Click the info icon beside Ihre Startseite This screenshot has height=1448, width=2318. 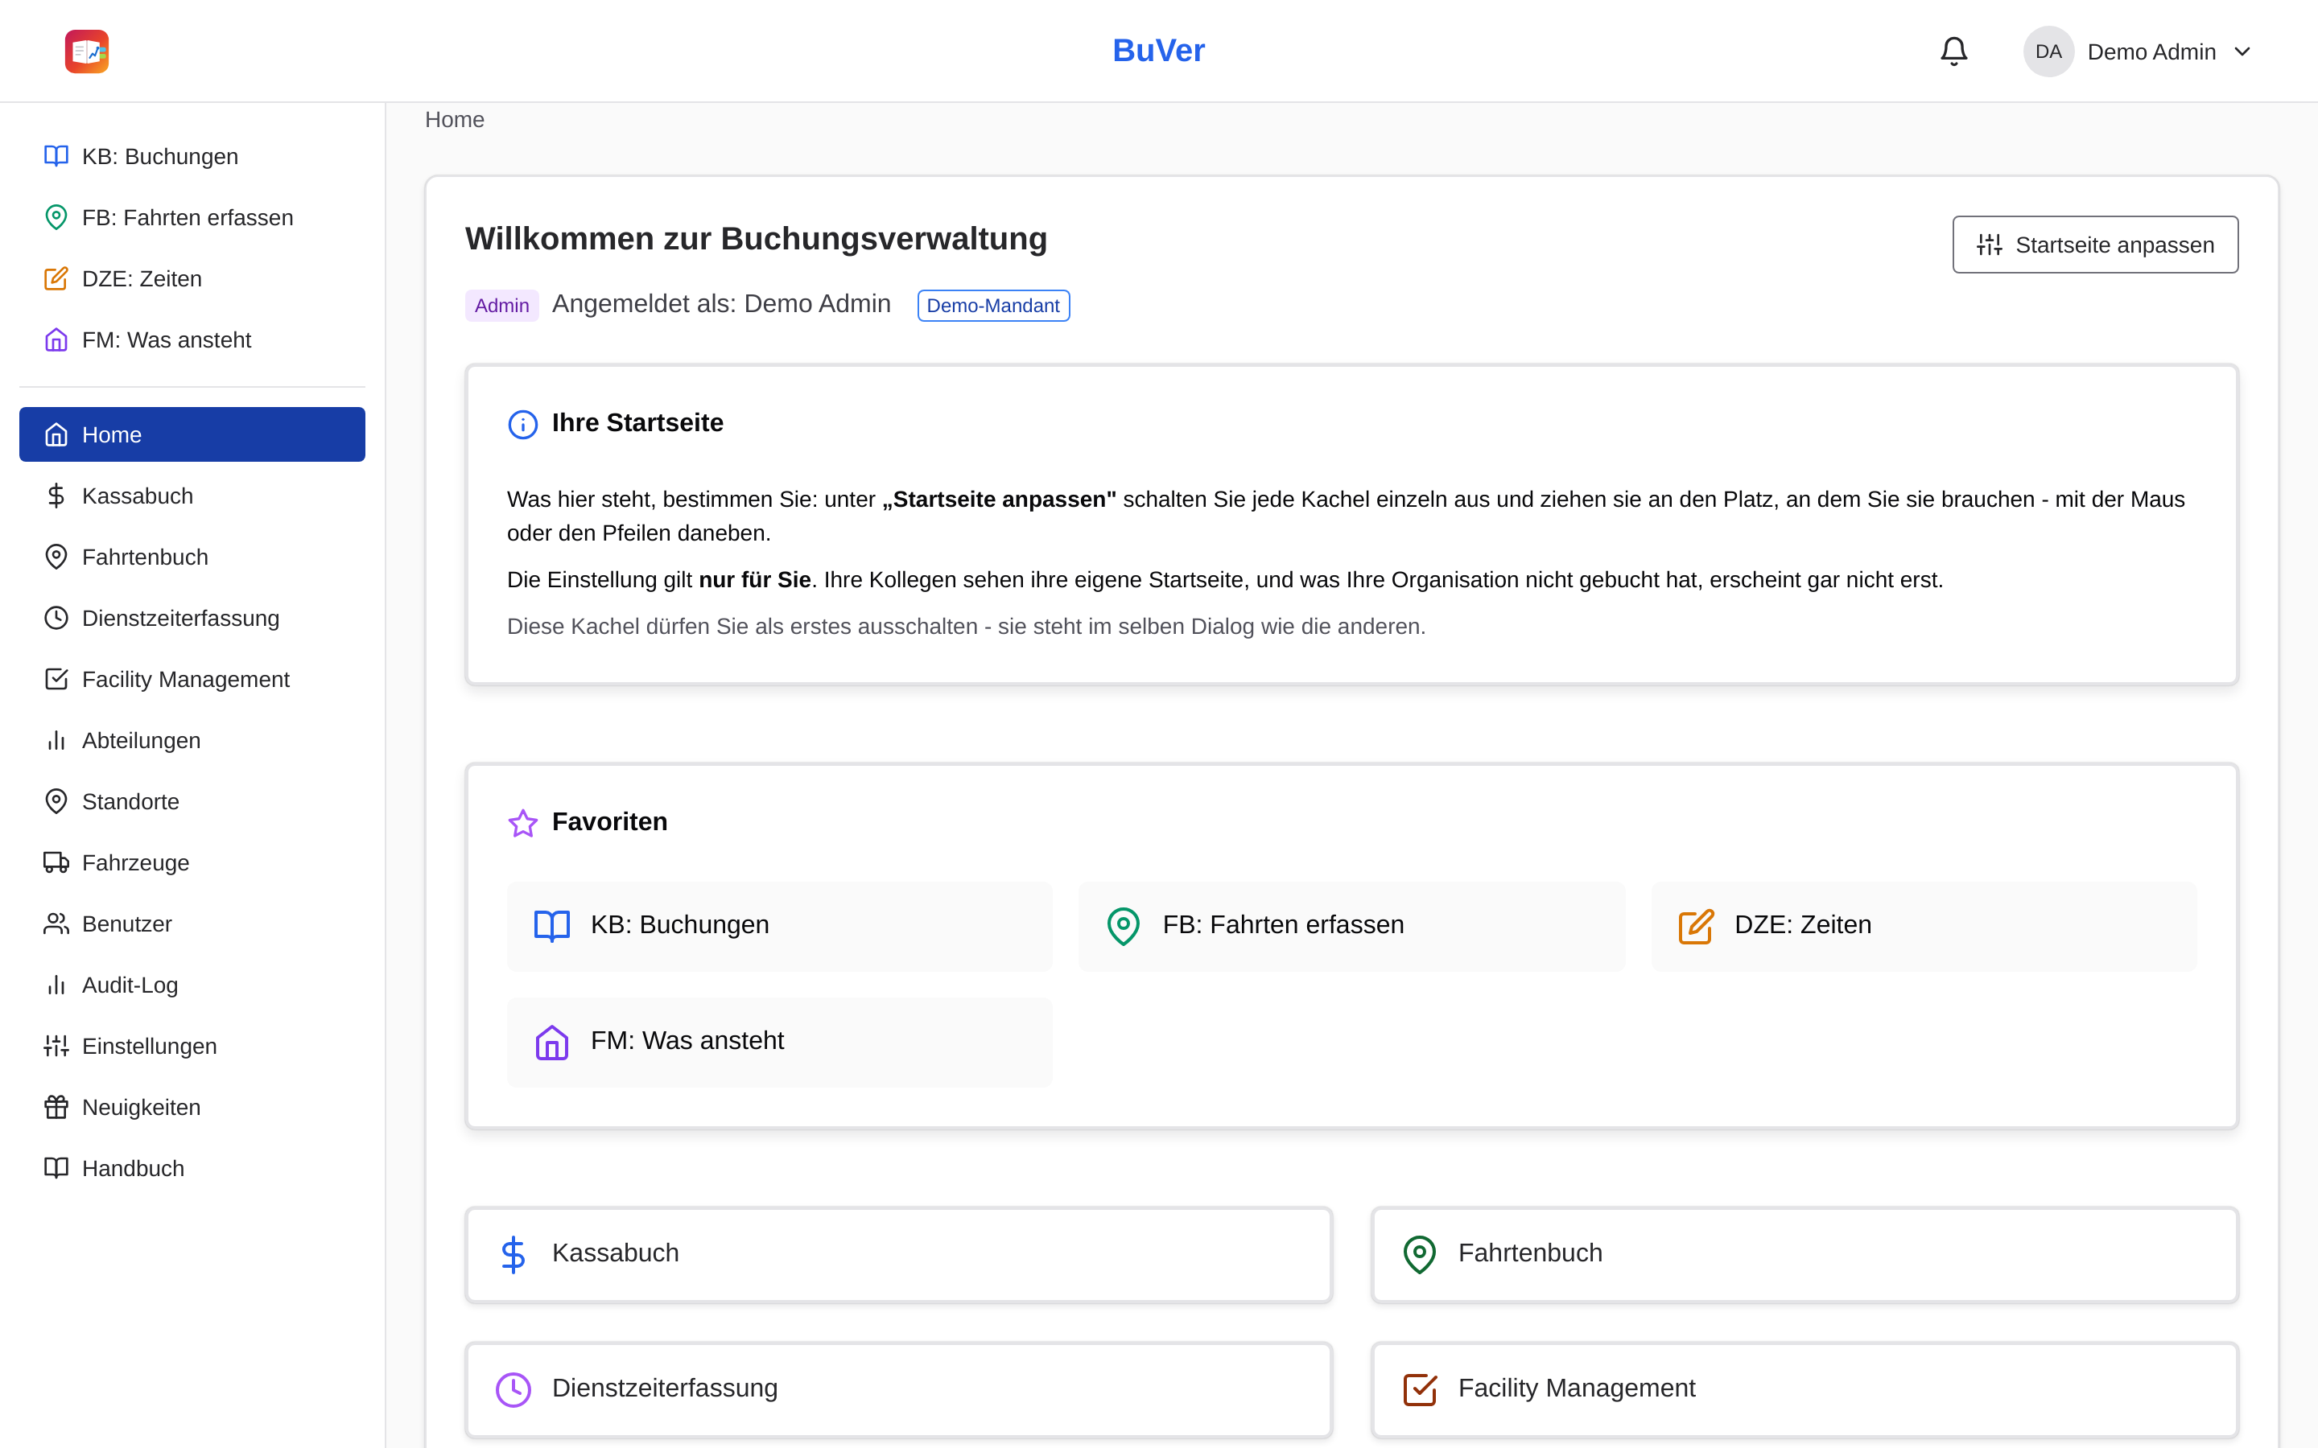(x=523, y=424)
